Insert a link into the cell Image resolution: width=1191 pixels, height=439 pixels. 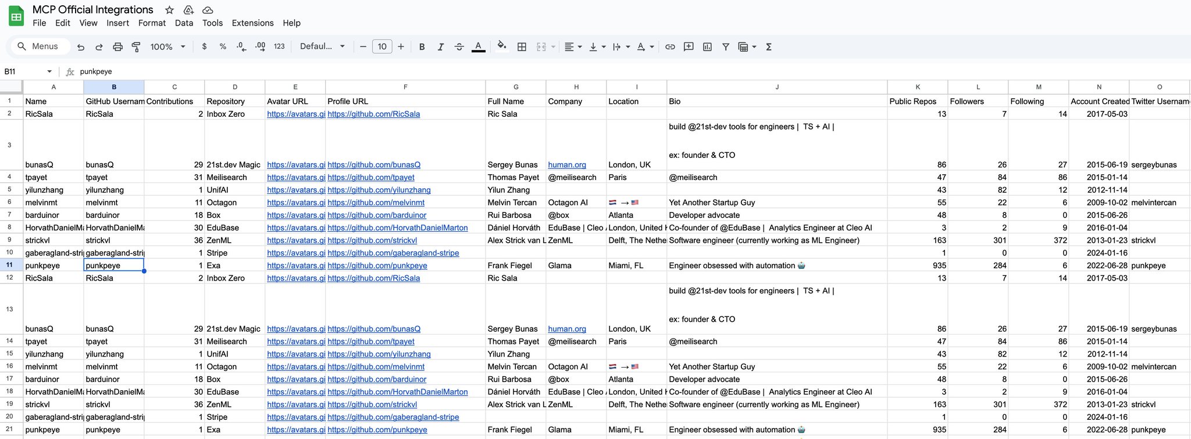pyautogui.click(x=670, y=47)
